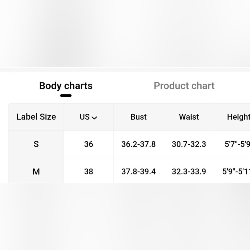
Task: Click the height value for size S
Action: click(237, 144)
